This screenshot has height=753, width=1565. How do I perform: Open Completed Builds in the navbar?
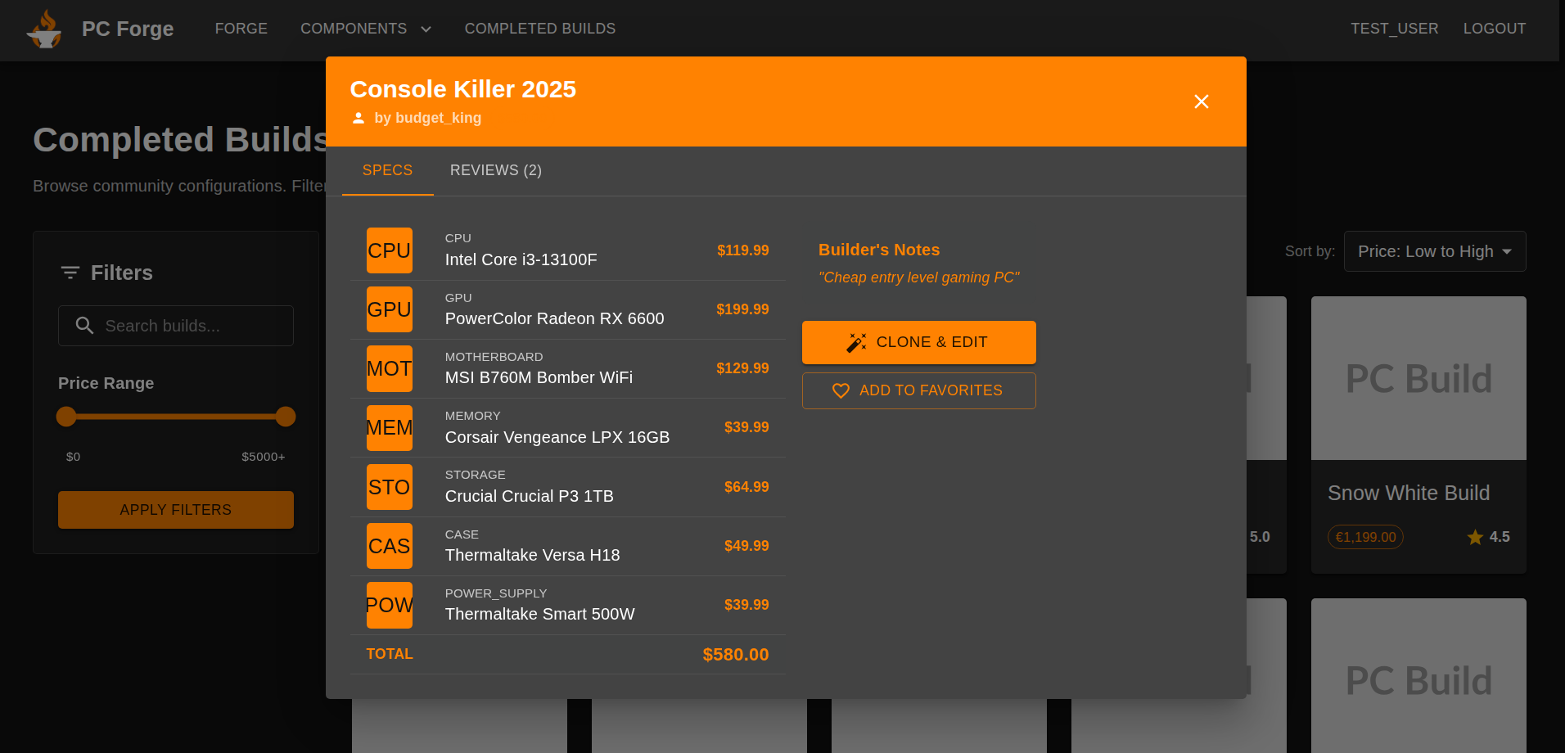539,29
